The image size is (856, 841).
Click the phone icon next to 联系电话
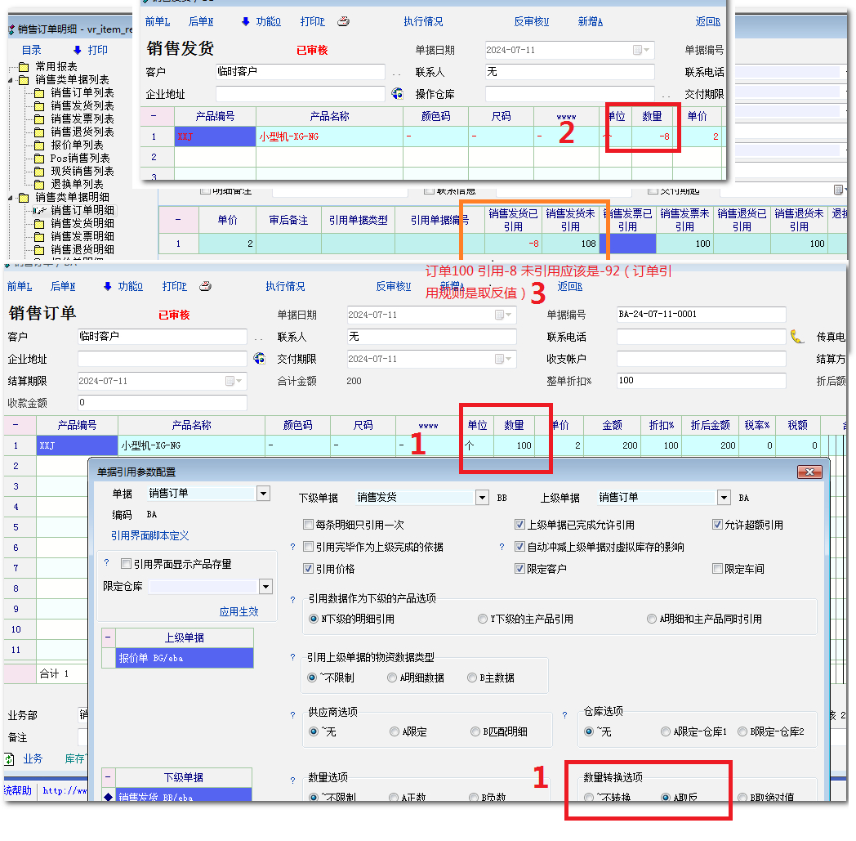click(x=797, y=336)
